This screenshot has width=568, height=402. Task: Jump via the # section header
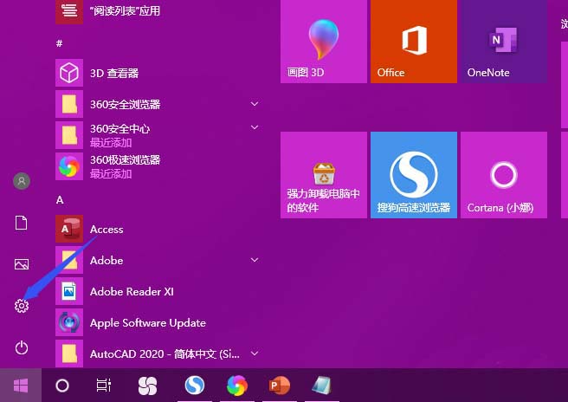(60, 43)
